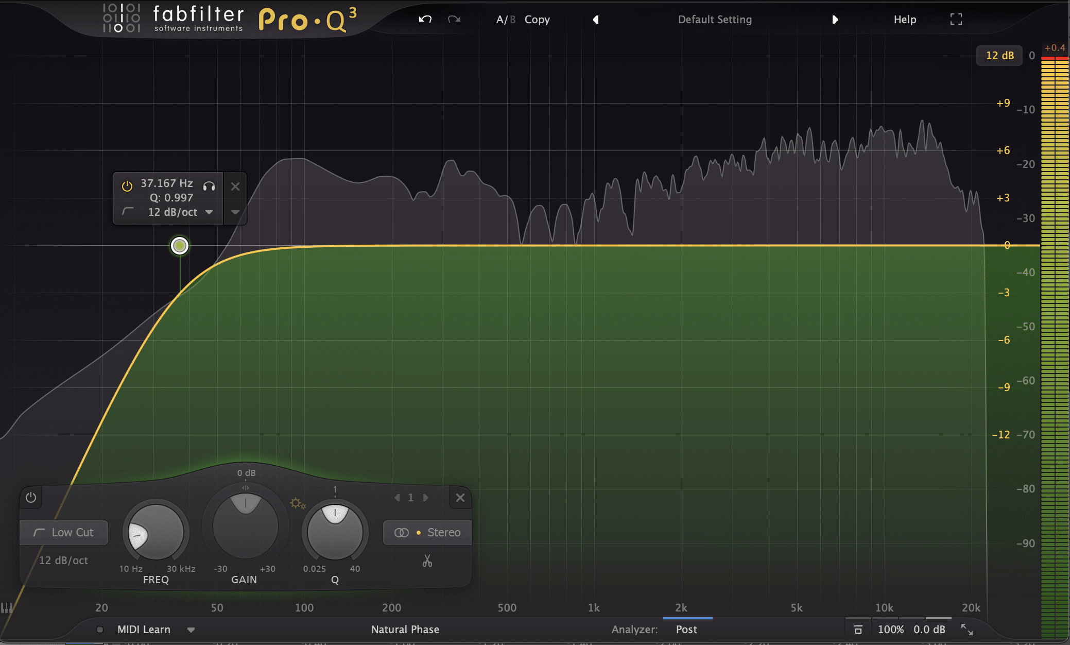Open the Stereo placement selector

click(427, 533)
